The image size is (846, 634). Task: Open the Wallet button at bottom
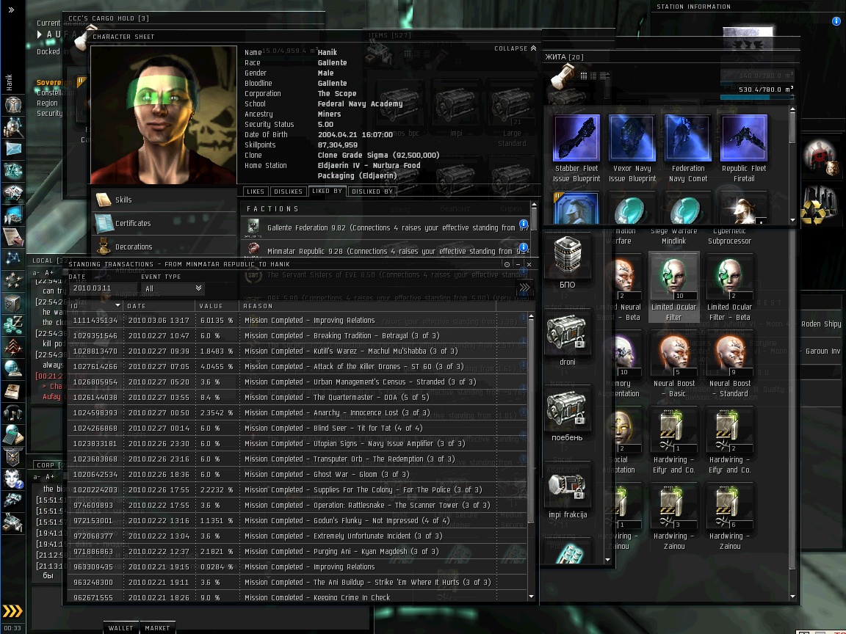(120, 628)
